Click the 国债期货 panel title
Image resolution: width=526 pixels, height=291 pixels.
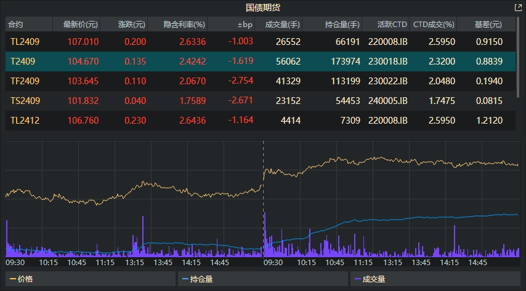click(x=263, y=8)
